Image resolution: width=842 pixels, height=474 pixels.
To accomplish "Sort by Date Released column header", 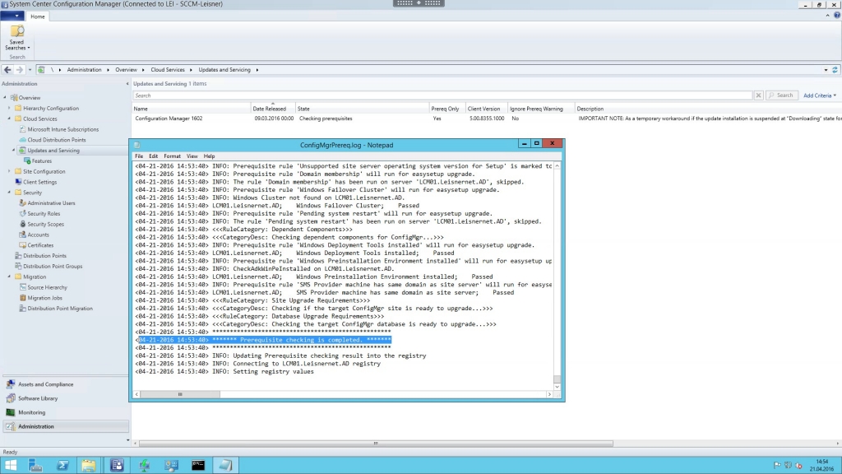I will tap(273, 109).
